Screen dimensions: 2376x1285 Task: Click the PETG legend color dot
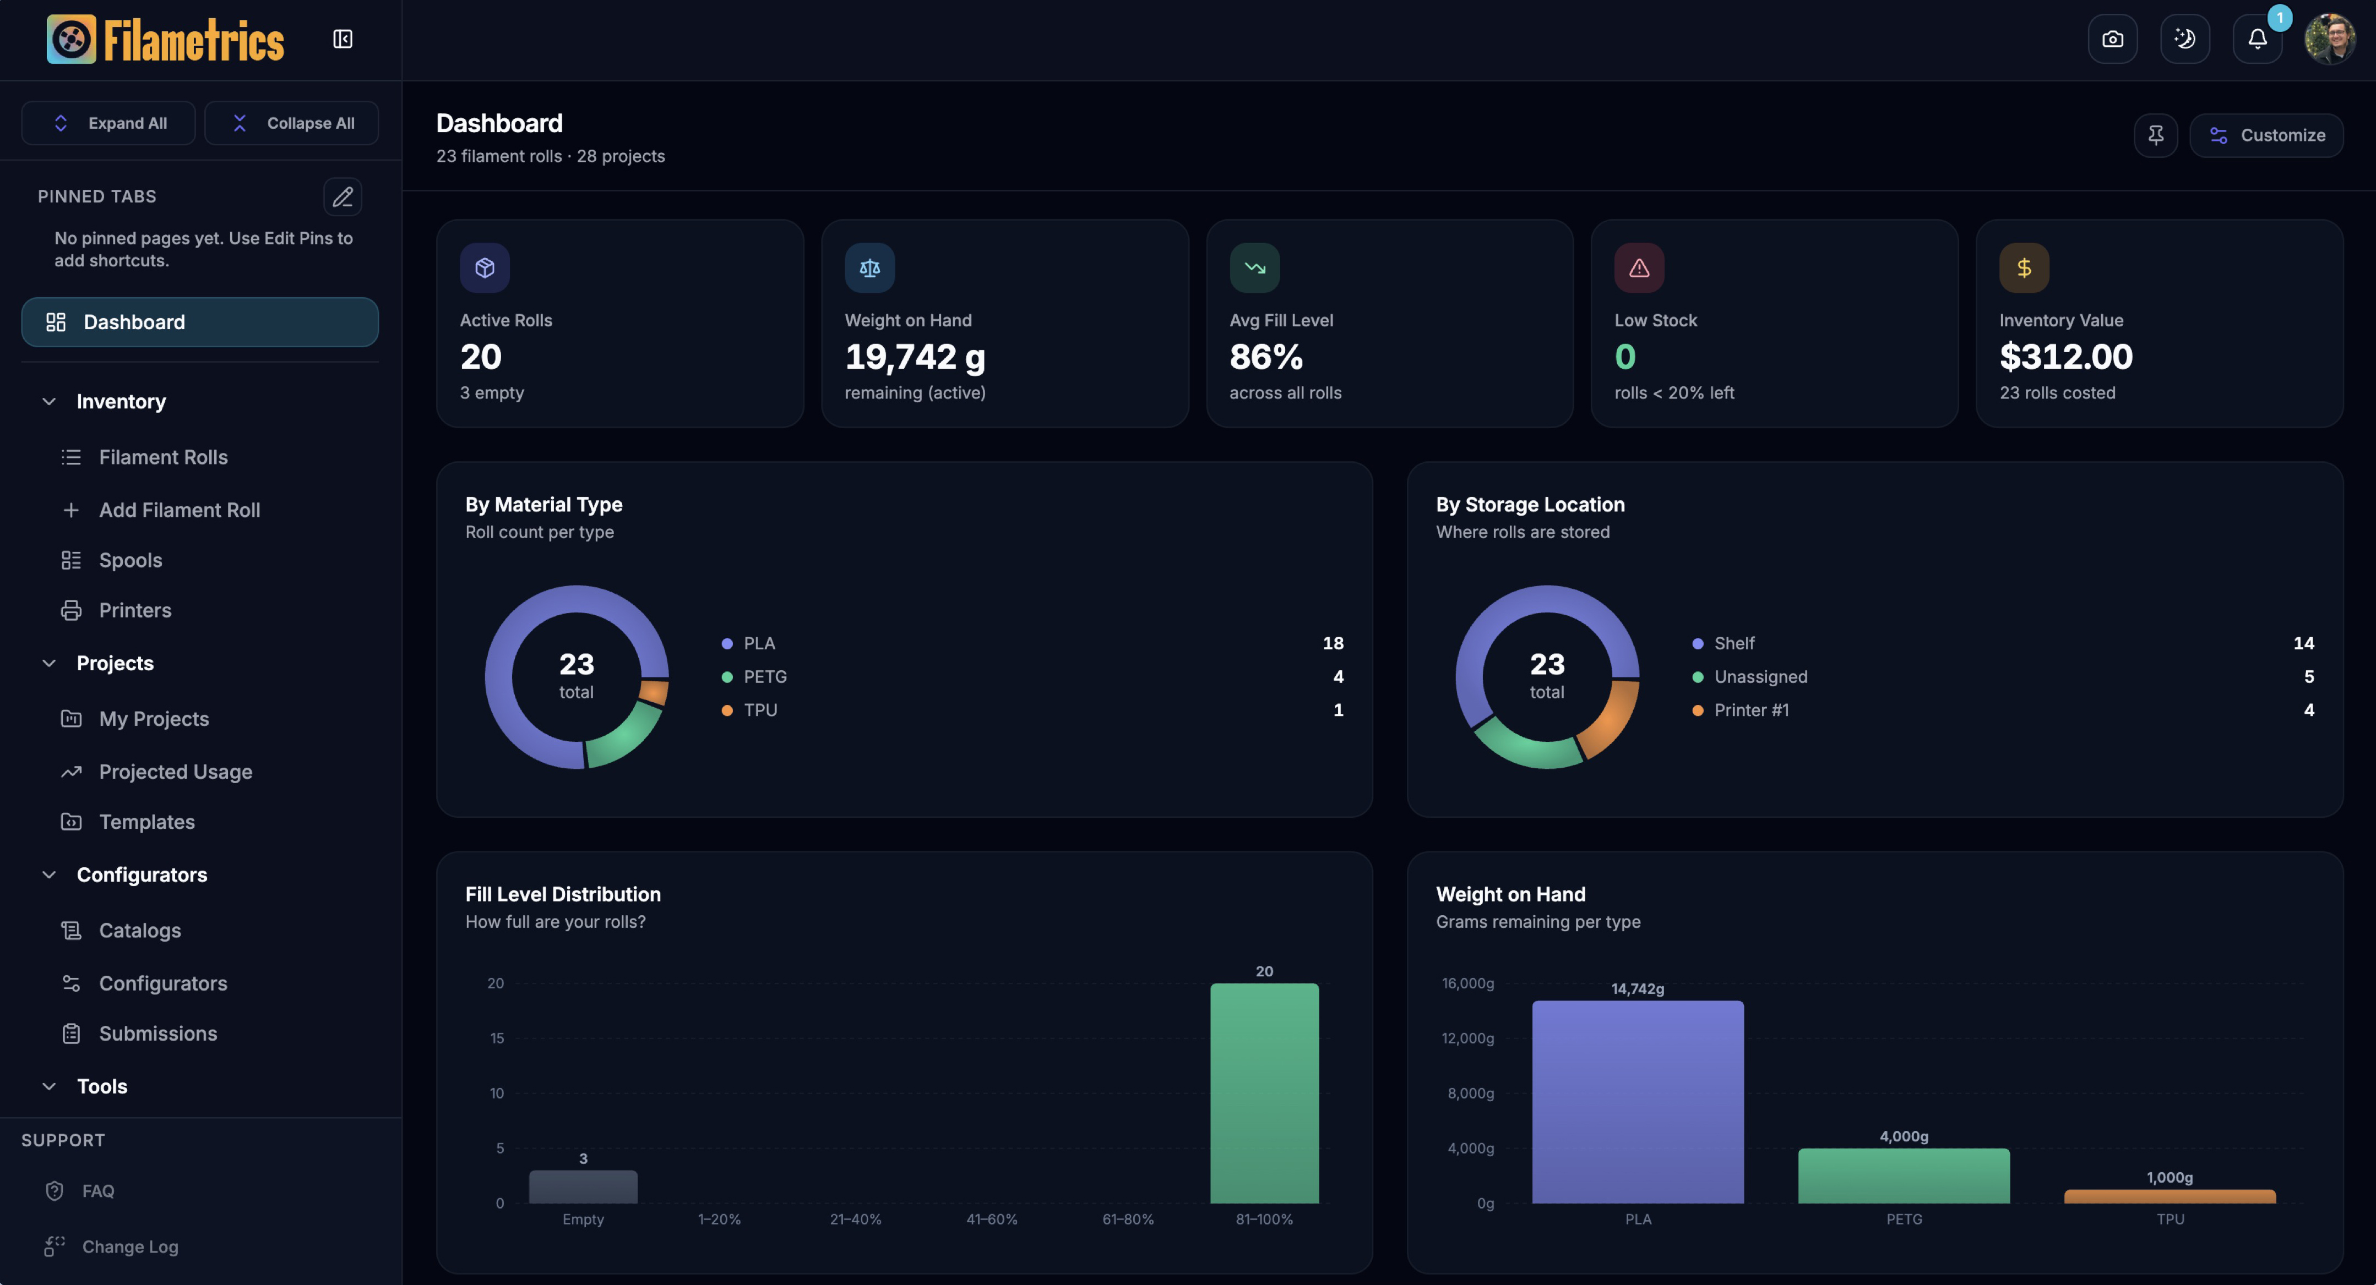coord(727,677)
